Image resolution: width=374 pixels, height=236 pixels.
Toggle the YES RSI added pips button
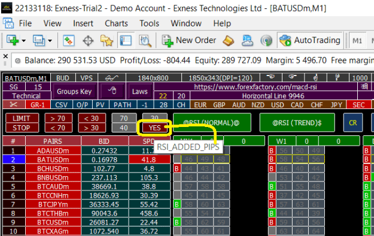point(155,128)
